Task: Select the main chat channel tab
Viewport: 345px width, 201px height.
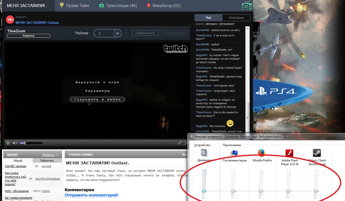Action: 199,24
